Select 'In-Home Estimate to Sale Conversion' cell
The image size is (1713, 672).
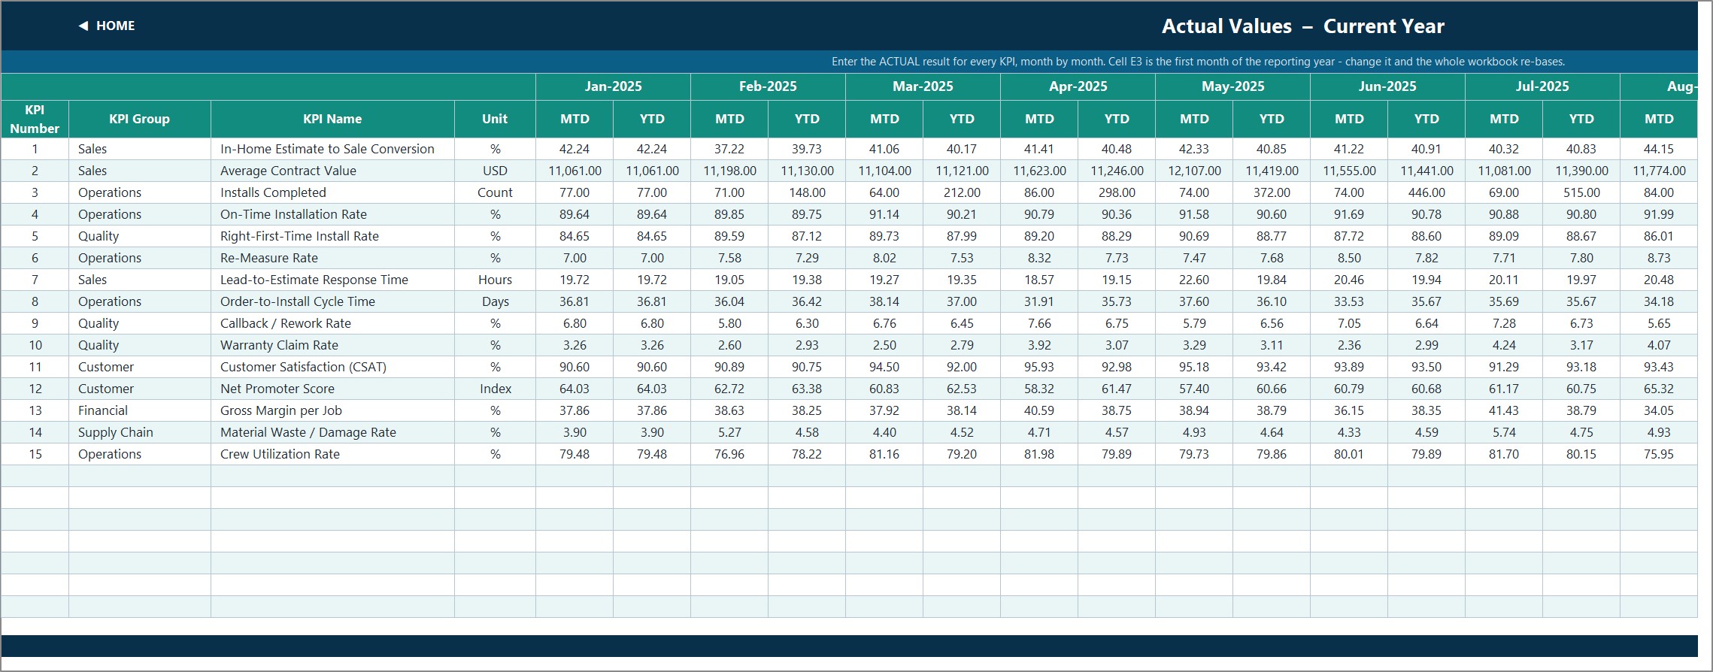tap(332, 149)
